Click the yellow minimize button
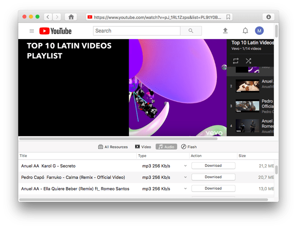 click(x=31, y=17)
